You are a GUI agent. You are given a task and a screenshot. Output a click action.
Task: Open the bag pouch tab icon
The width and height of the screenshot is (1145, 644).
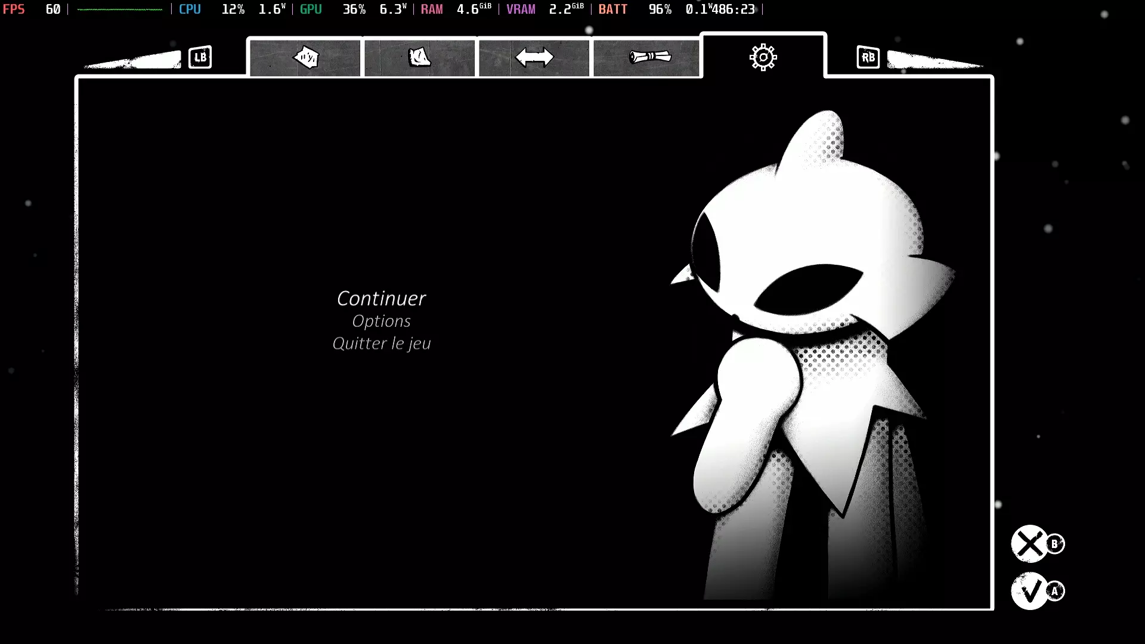419,57
